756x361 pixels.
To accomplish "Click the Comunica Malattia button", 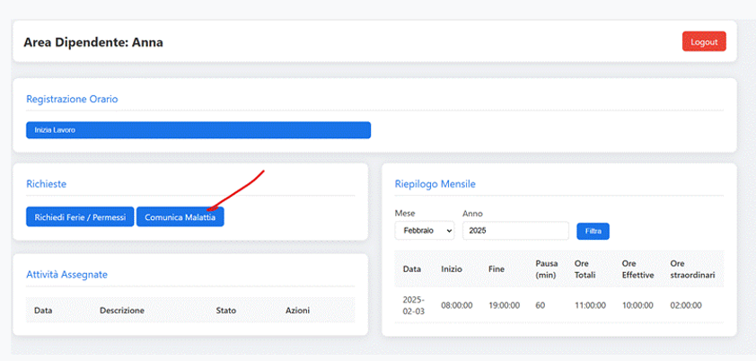I will (180, 217).
